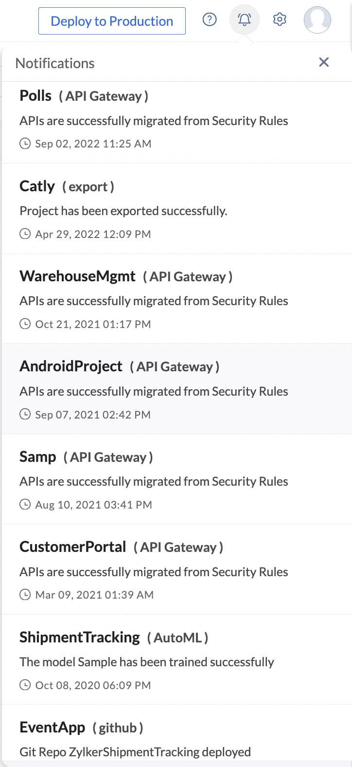Screen dimensions: 352x767
Task: Open the Polls API Gateway notification
Action: pyautogui.click(x=177, y=122)
